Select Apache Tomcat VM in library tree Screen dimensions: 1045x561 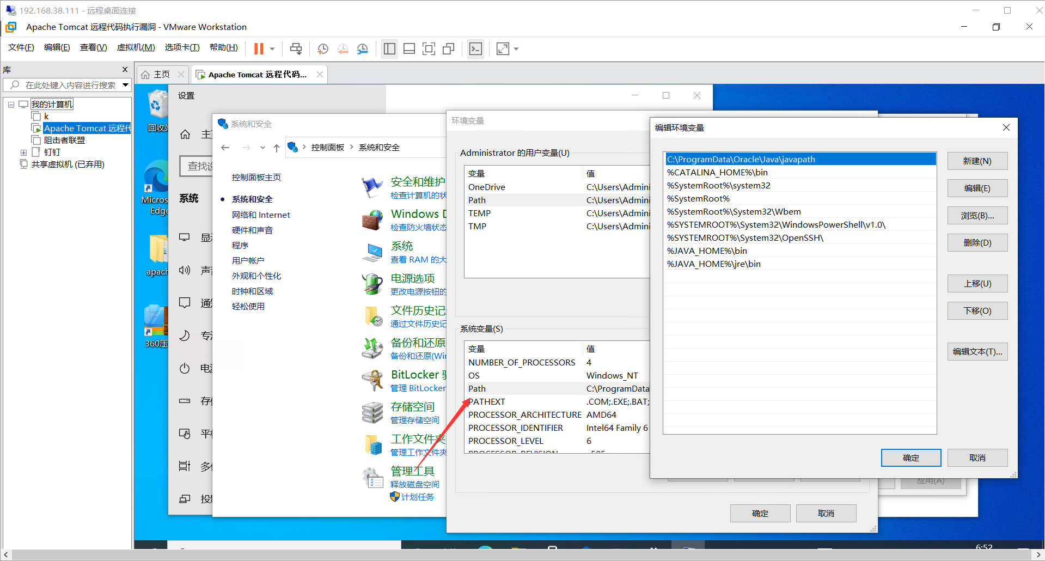[x=87, y=129]
